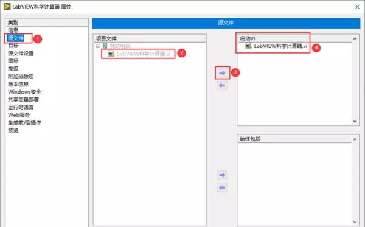
Task: Select LabVIEW科学计算器.vi in project files
Action: click(x=144, y=54)
